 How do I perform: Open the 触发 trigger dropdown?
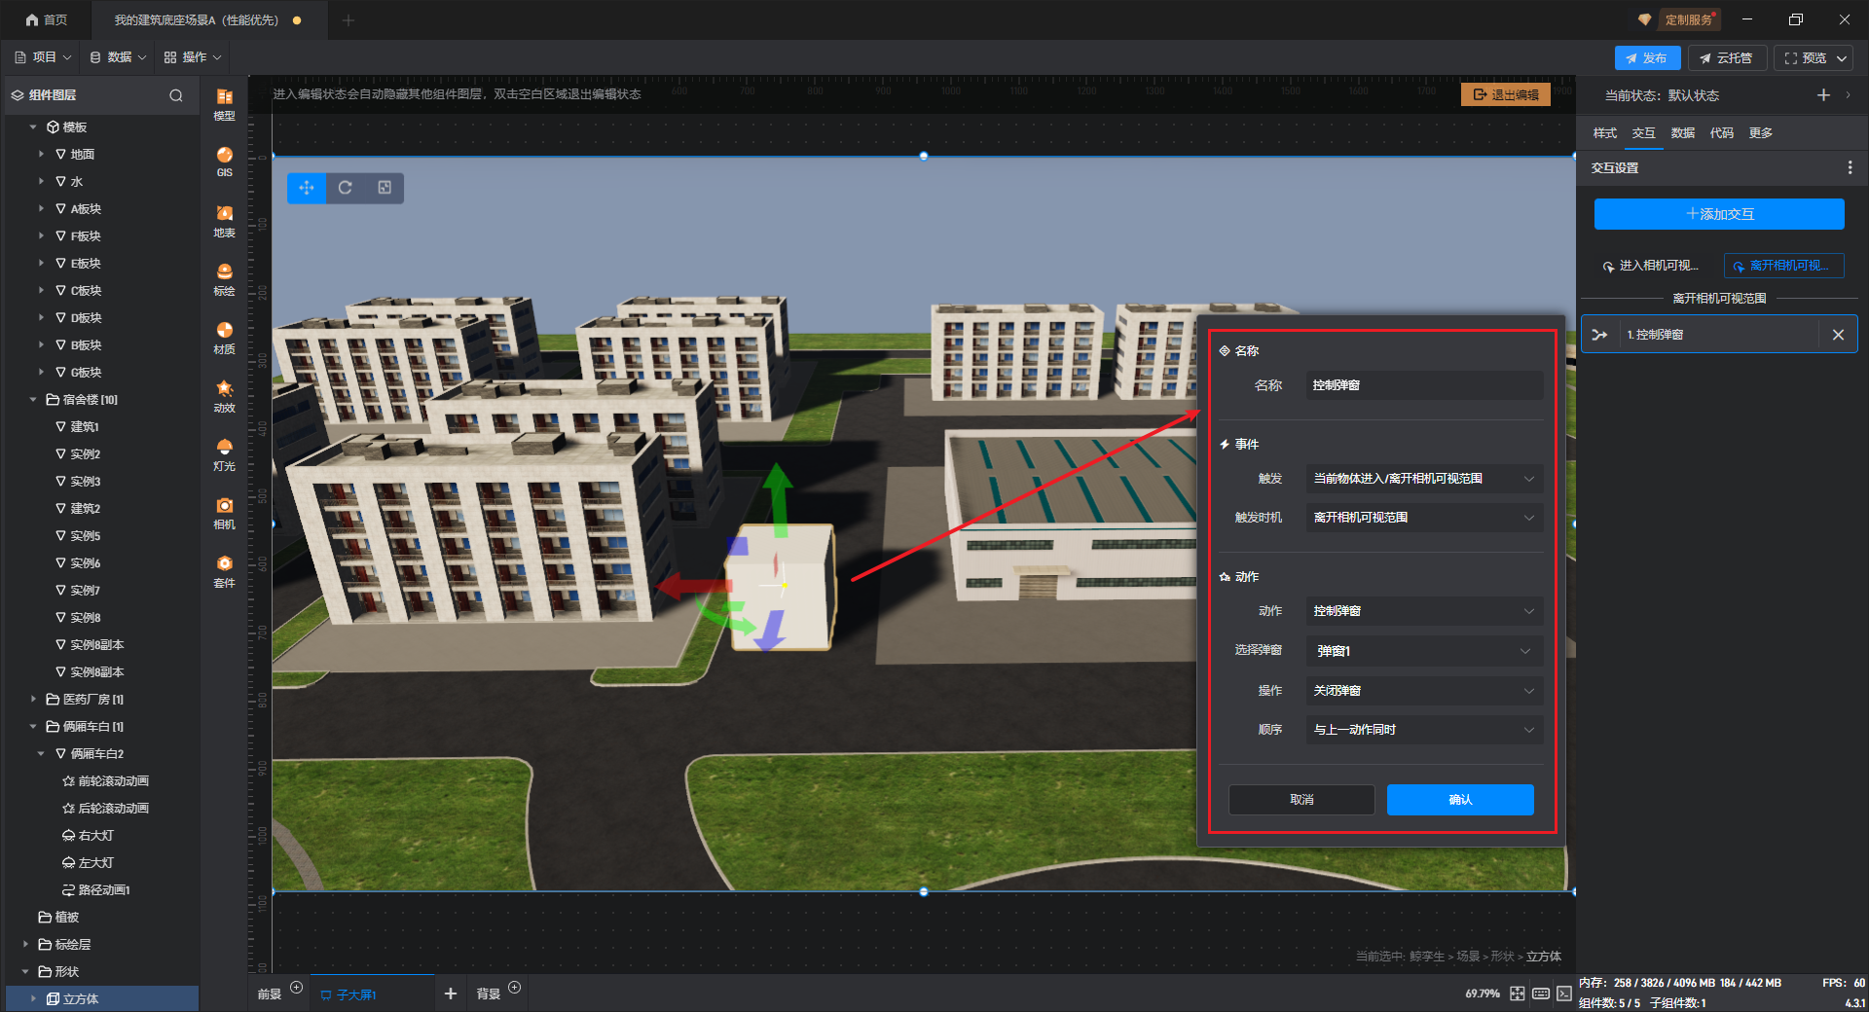point(1423,479)
